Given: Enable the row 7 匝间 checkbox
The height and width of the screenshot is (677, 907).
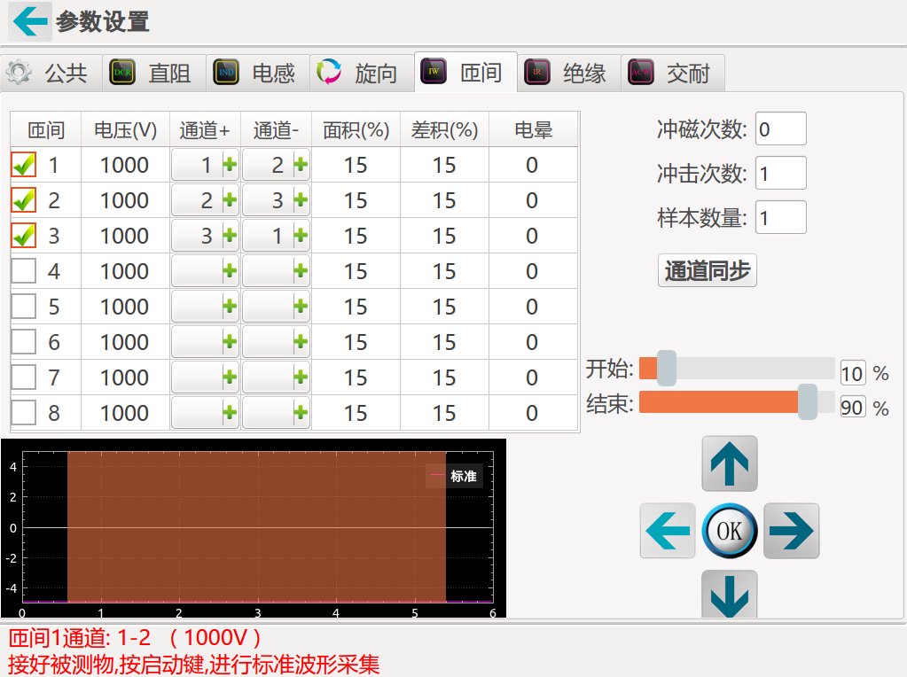Looking at the screenshot, I should 24,377.
